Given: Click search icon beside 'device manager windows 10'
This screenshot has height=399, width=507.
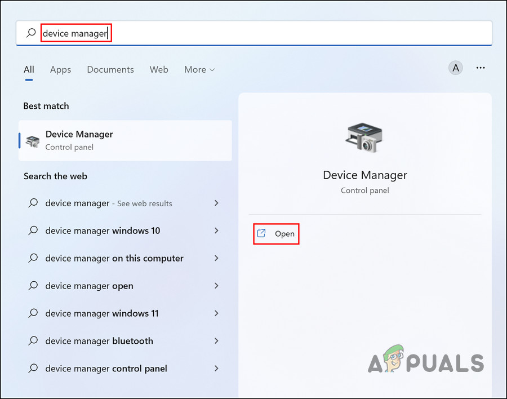Looking at the screenshot, I should tap(33, 230).
